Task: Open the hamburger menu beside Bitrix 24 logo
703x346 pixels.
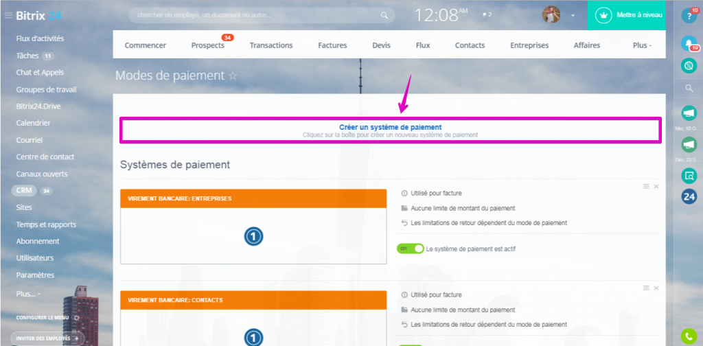Action: (8, 16)
